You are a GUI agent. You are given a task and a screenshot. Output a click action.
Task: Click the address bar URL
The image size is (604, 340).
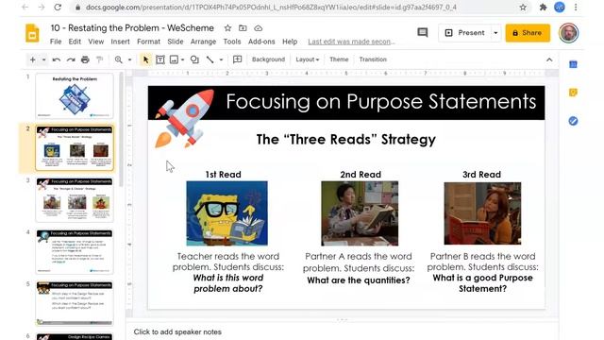tap(271, 8)
